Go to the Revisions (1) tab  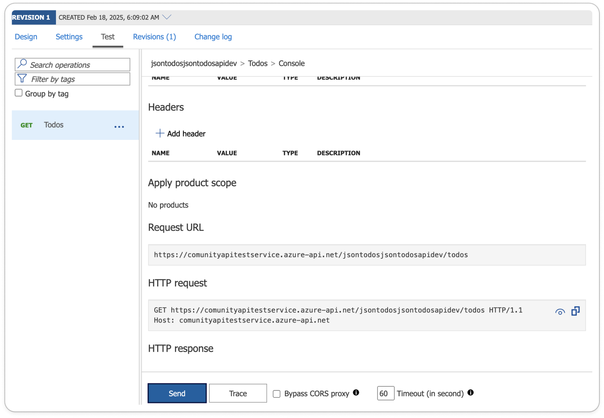[x=154, y=37]
